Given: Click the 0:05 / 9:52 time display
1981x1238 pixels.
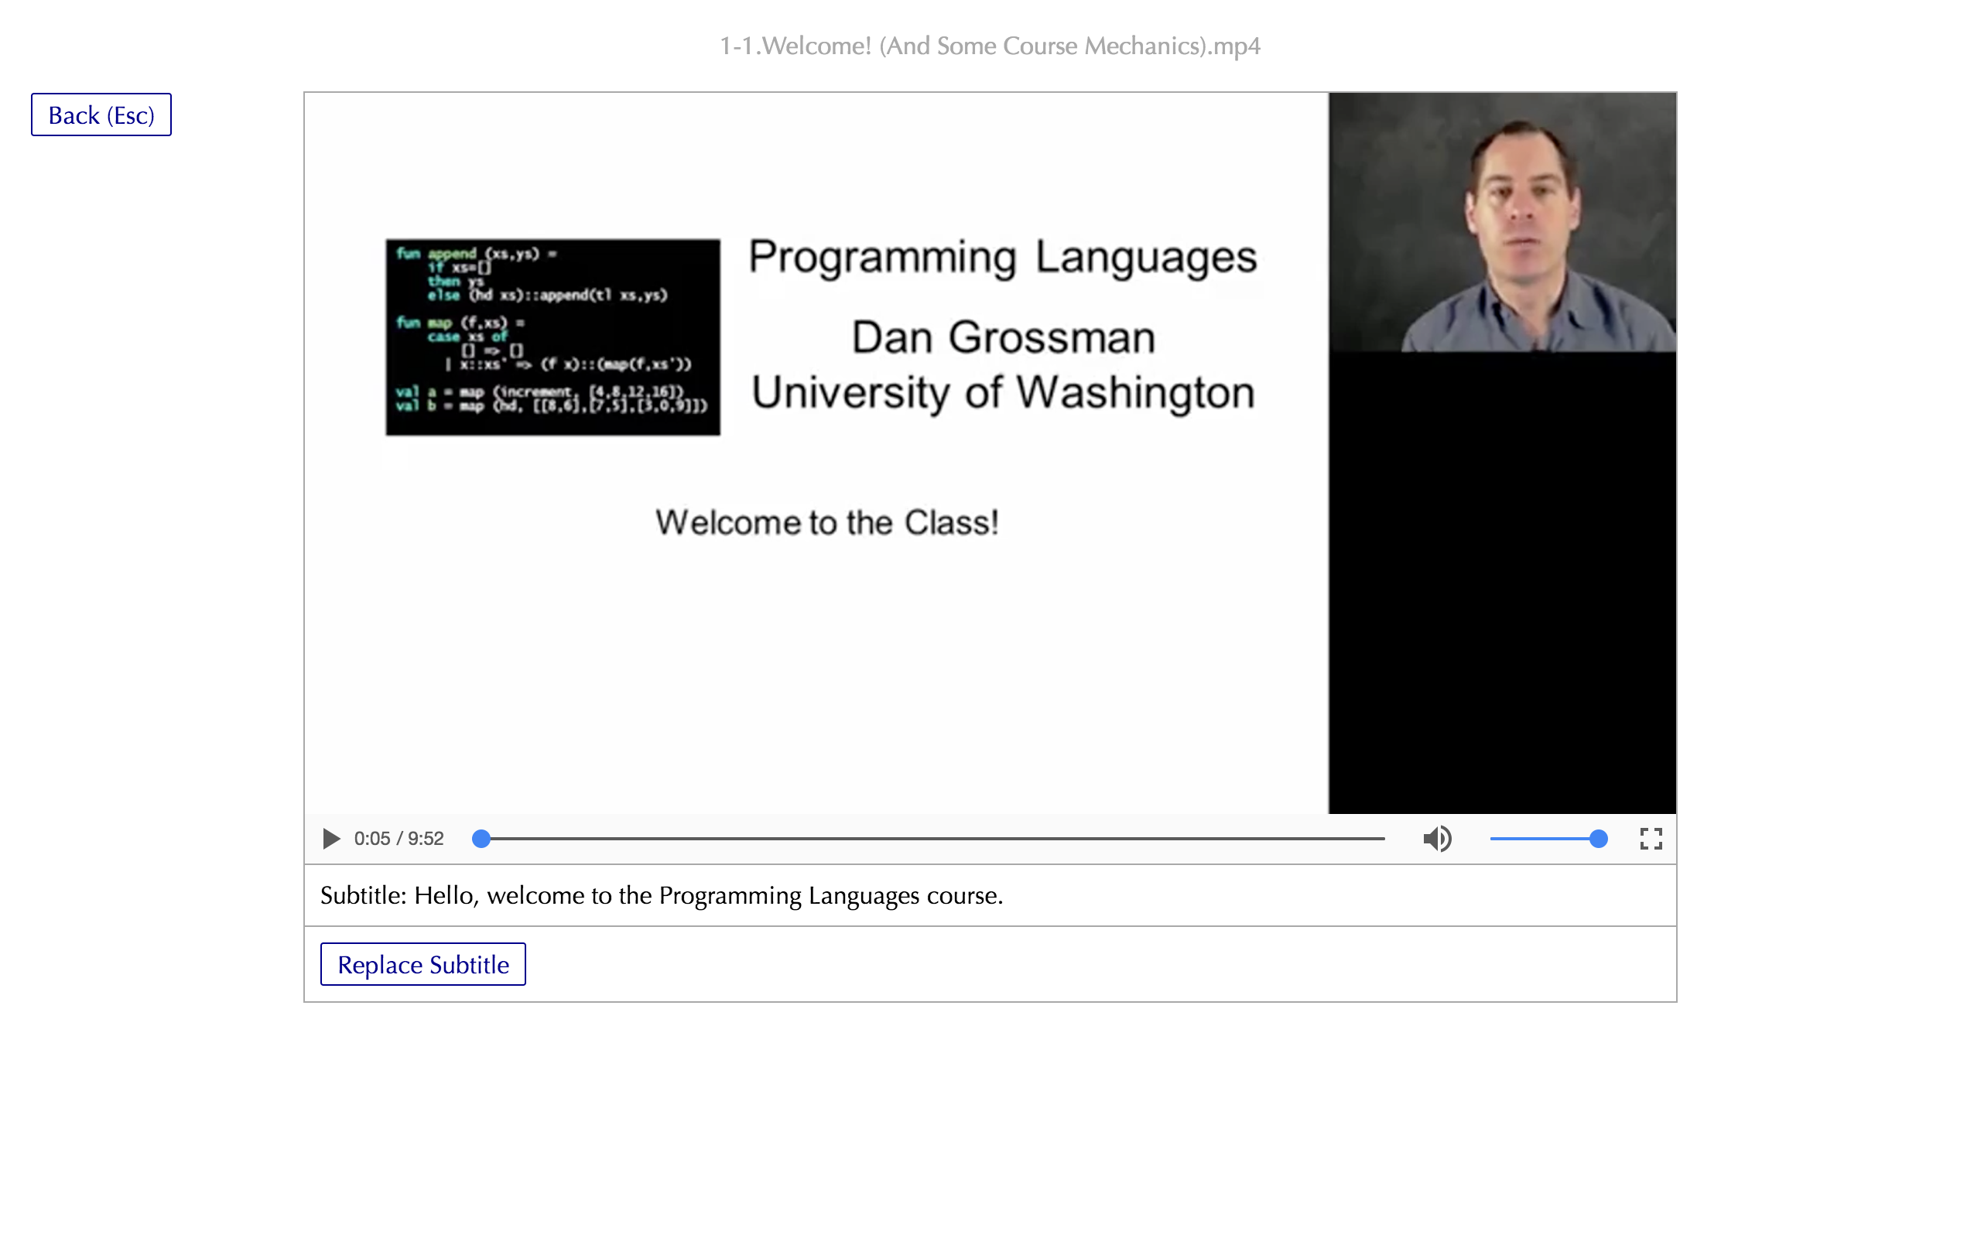Looking at the screenshot, I should pos(399,839).
